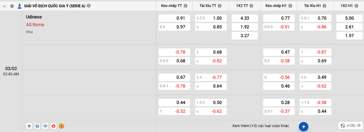Favorite the Serie A league with the header star
This screenshot has height=132, width=364.
pos(12,6)
